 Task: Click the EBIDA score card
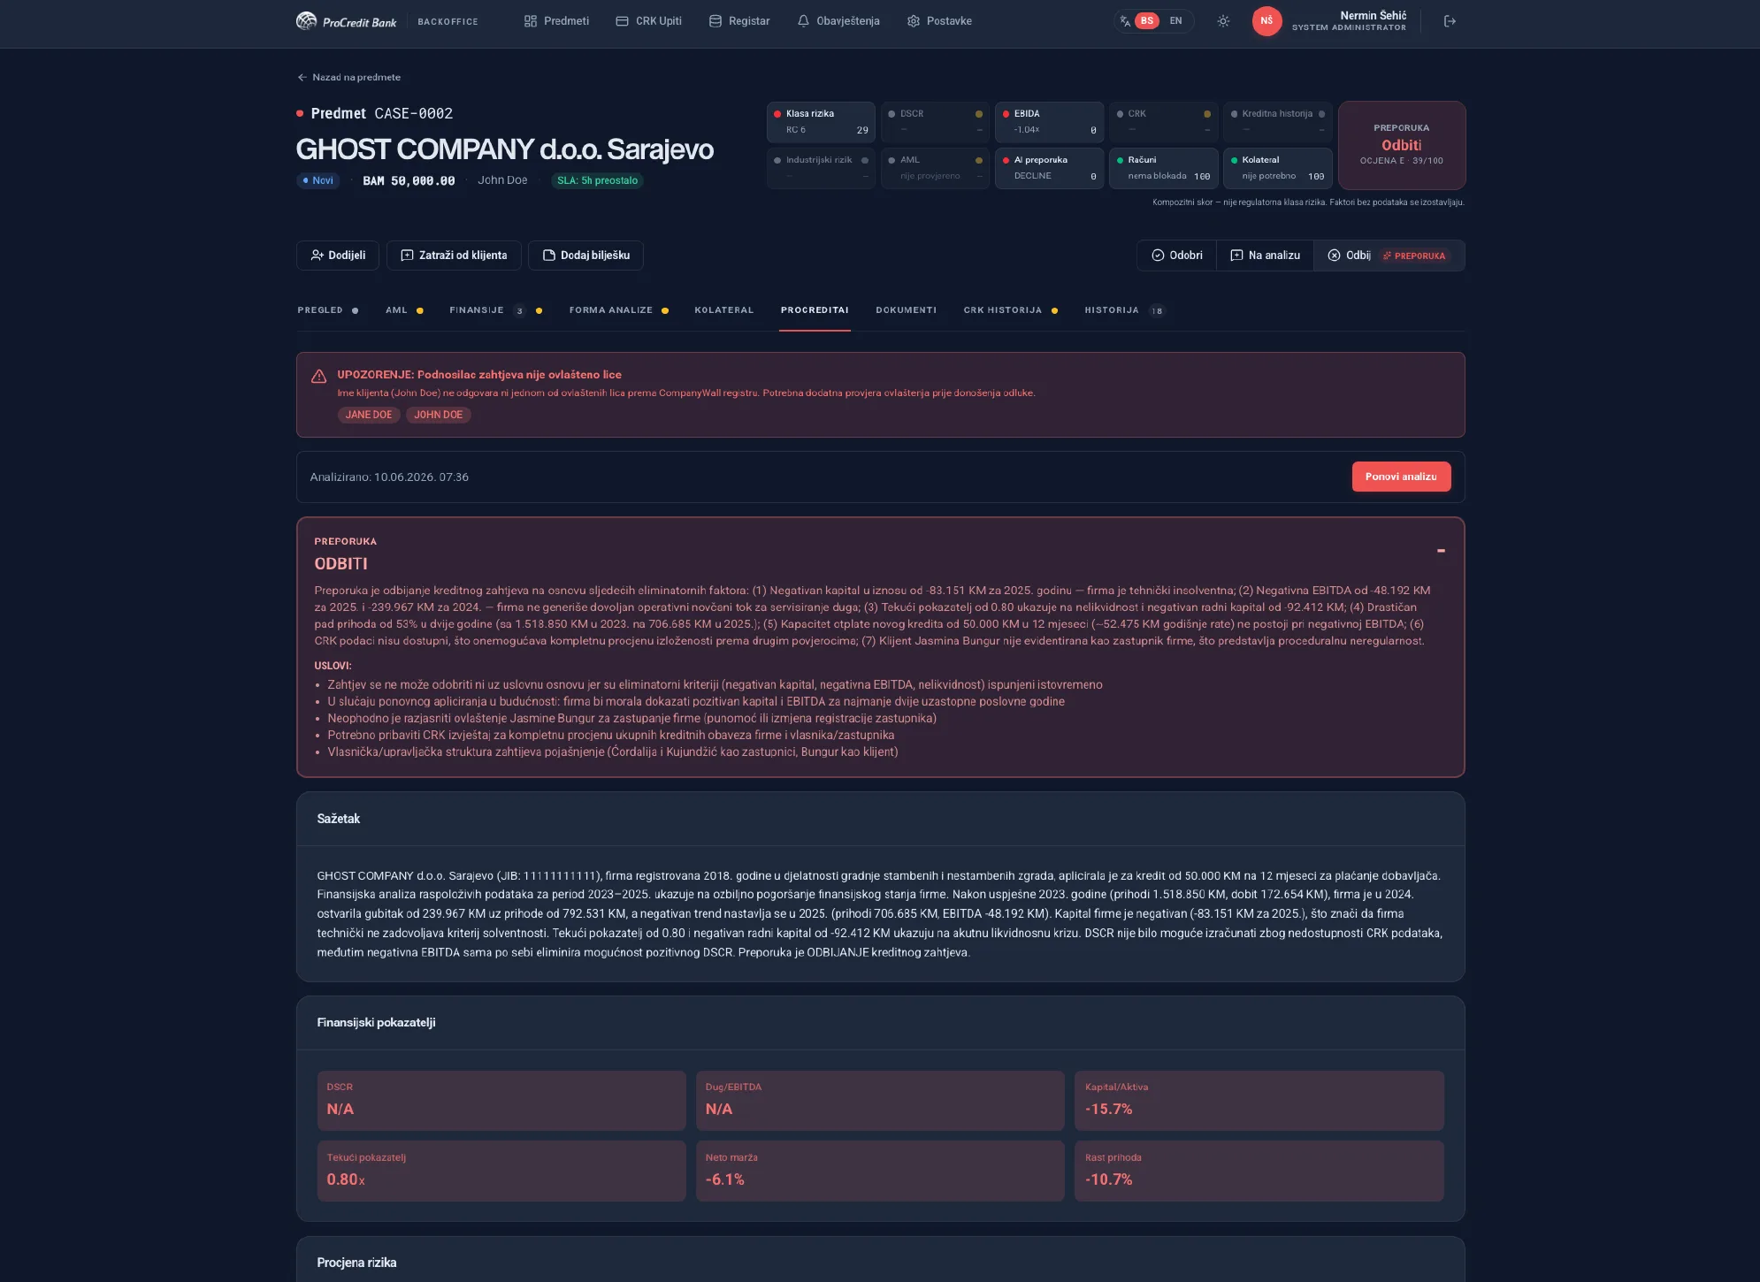(1049, 122)
